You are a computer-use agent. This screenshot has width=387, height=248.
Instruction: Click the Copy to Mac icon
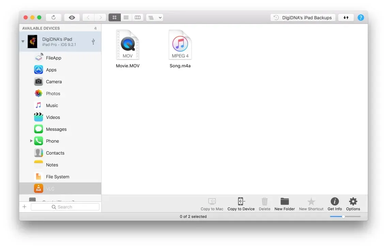point(212,201)
